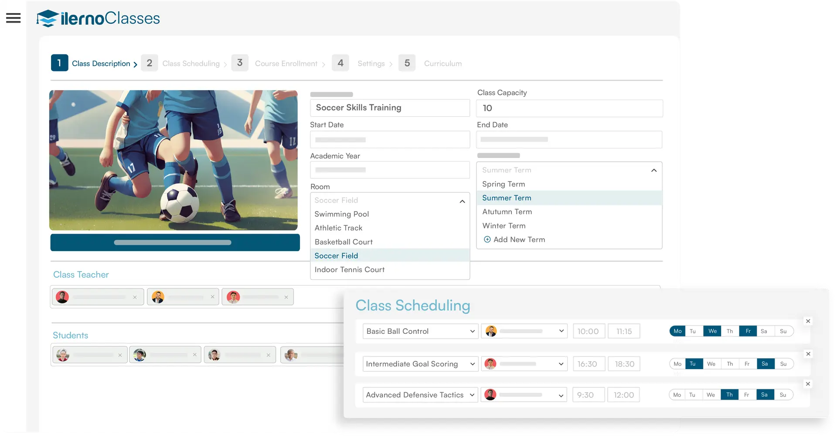Open the Advanced Defensive Tactics lesson dropdown
Viewport: 837px width, 437px height.
point(420,395)
